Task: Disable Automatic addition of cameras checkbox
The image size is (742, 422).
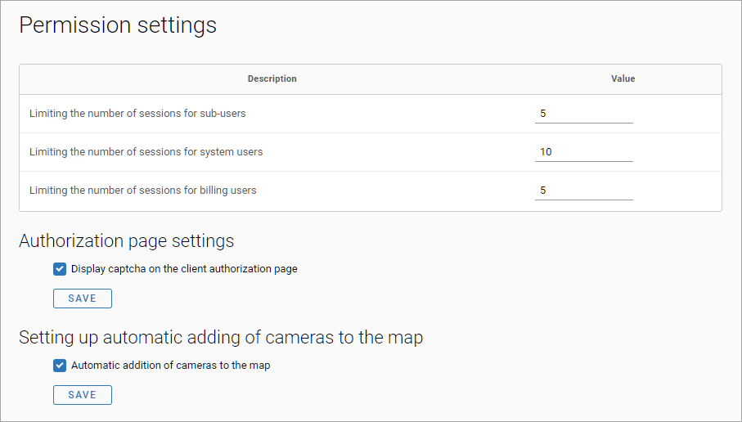Action: (x=60, y=366)
